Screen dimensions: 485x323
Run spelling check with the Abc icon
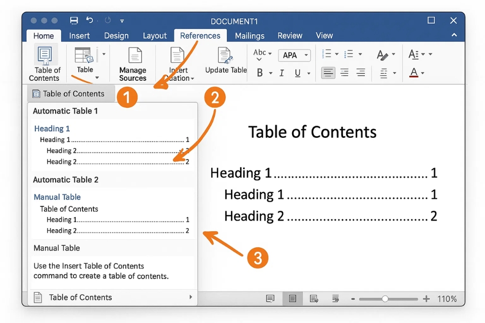coord(260,52)
